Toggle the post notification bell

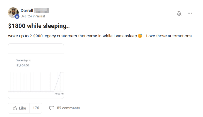(x=179, y=13)
